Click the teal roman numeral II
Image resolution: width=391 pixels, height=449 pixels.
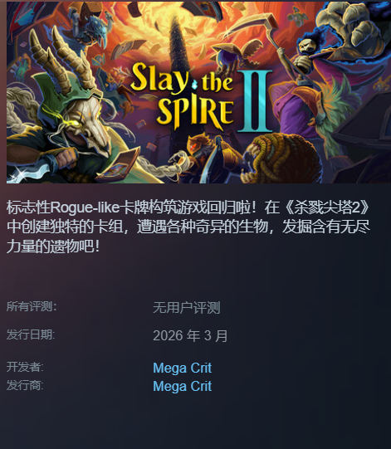pyautogui.click(x=255, y=101)
